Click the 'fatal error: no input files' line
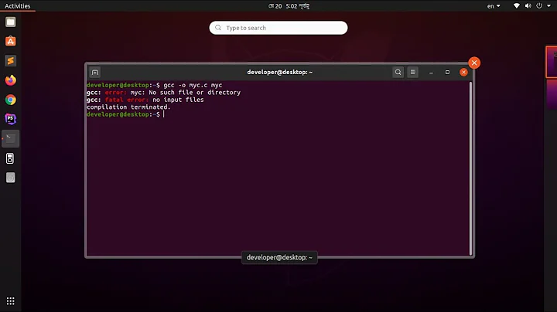The width and height of the screenshot is (557, 312). [145, 100]
